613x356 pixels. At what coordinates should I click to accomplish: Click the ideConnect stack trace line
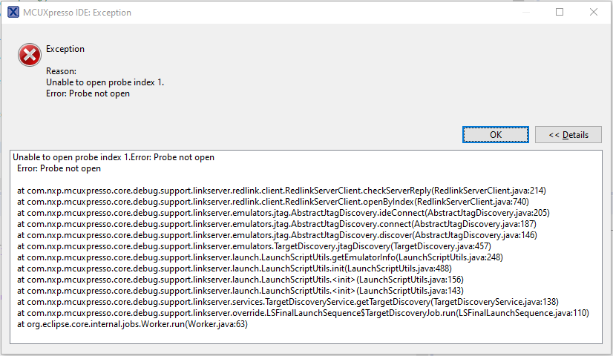tap(283, 213)
